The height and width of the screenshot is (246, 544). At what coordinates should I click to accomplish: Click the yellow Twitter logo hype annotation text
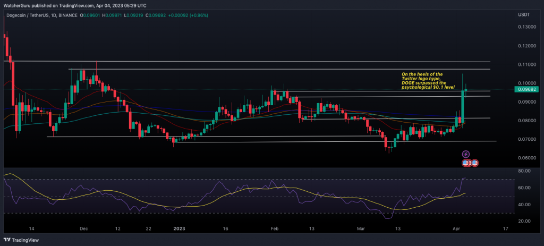point(428,81)
